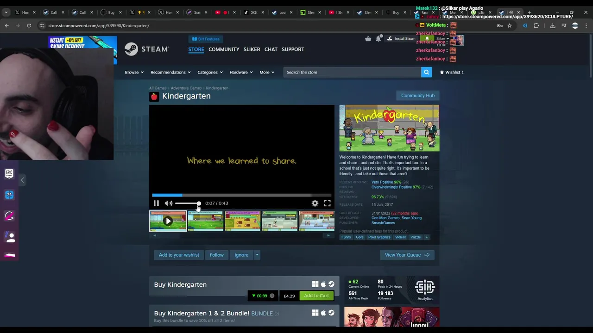Bookmark page with star icon
This screenshot has width=593, height=333.
510,25
